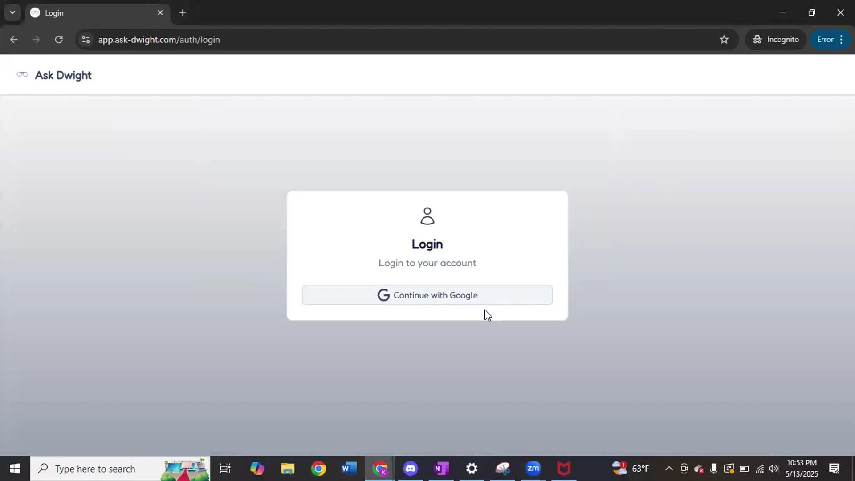
Task: Open Microsoft Word from taskbar
Action: tap(349, 469)
